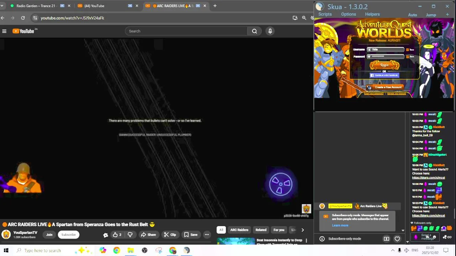Open the Helpers menu in Skua
The height and width of the screenshot is (256, 456).
(372, 15)
